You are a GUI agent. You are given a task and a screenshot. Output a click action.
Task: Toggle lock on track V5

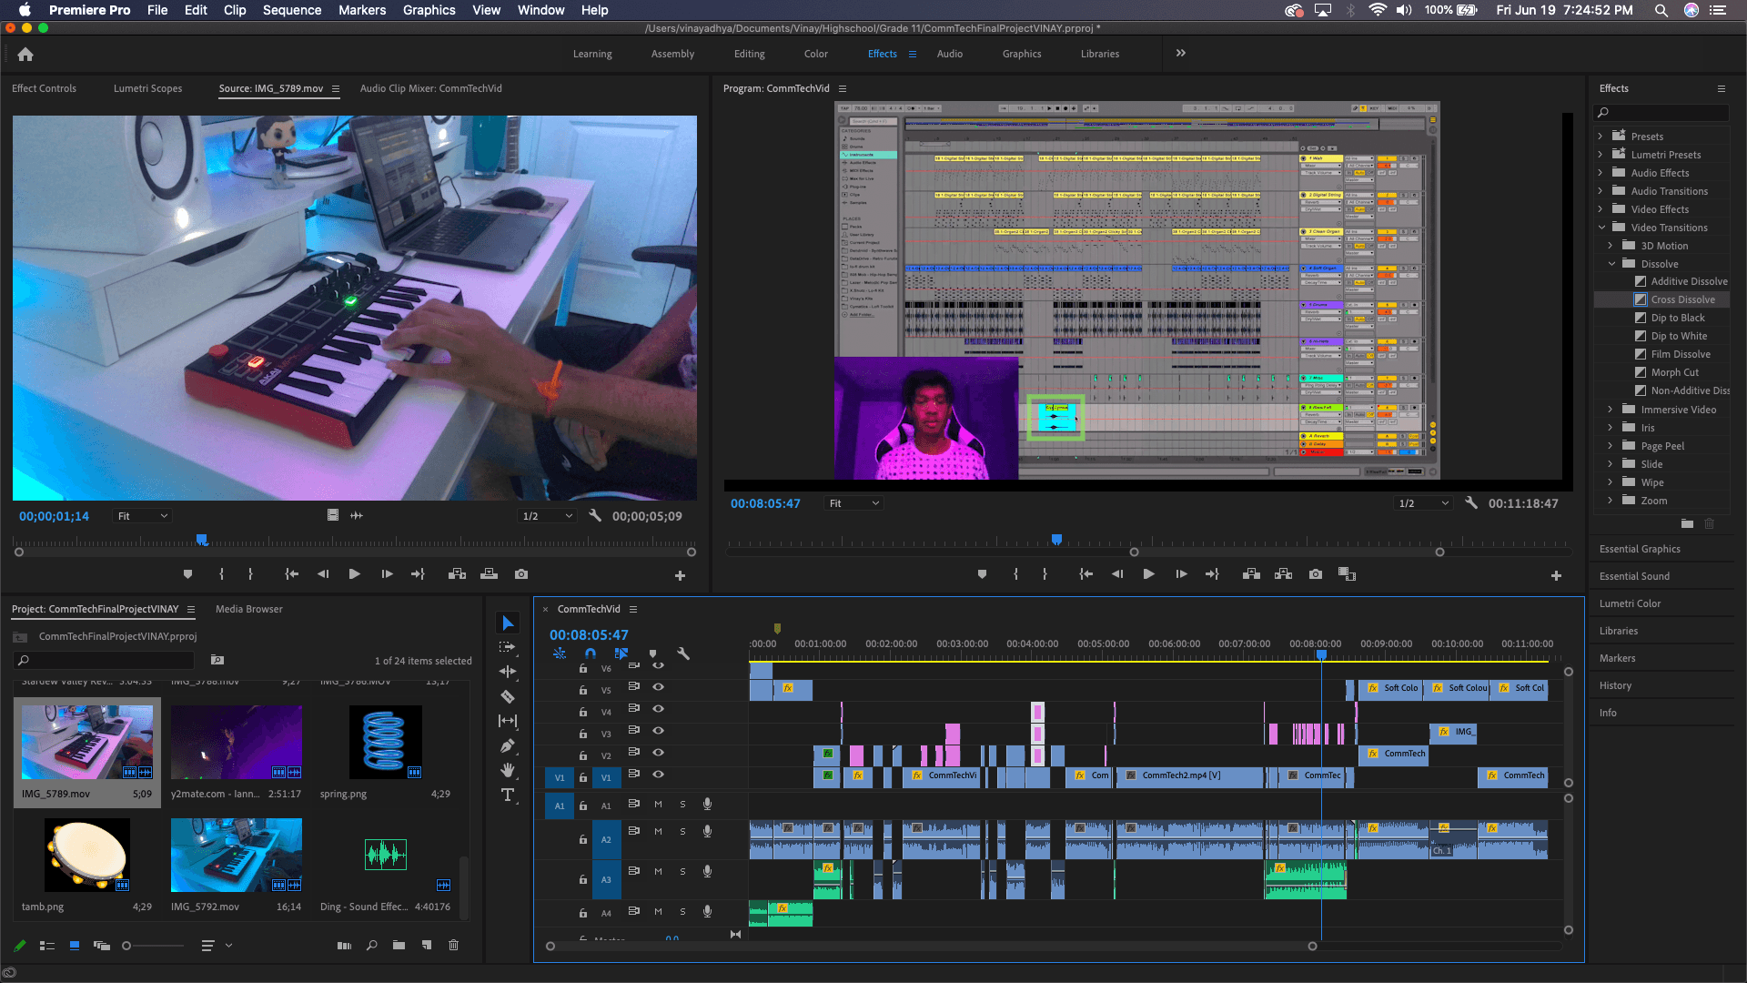tap(582, 690)
